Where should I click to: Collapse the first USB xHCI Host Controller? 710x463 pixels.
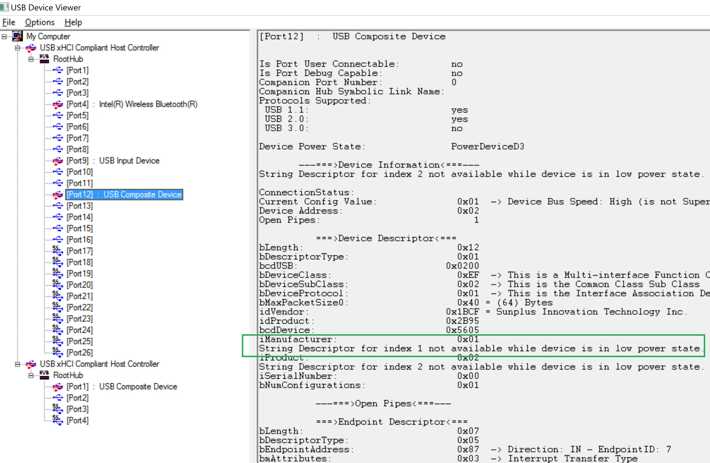point(18,48)
